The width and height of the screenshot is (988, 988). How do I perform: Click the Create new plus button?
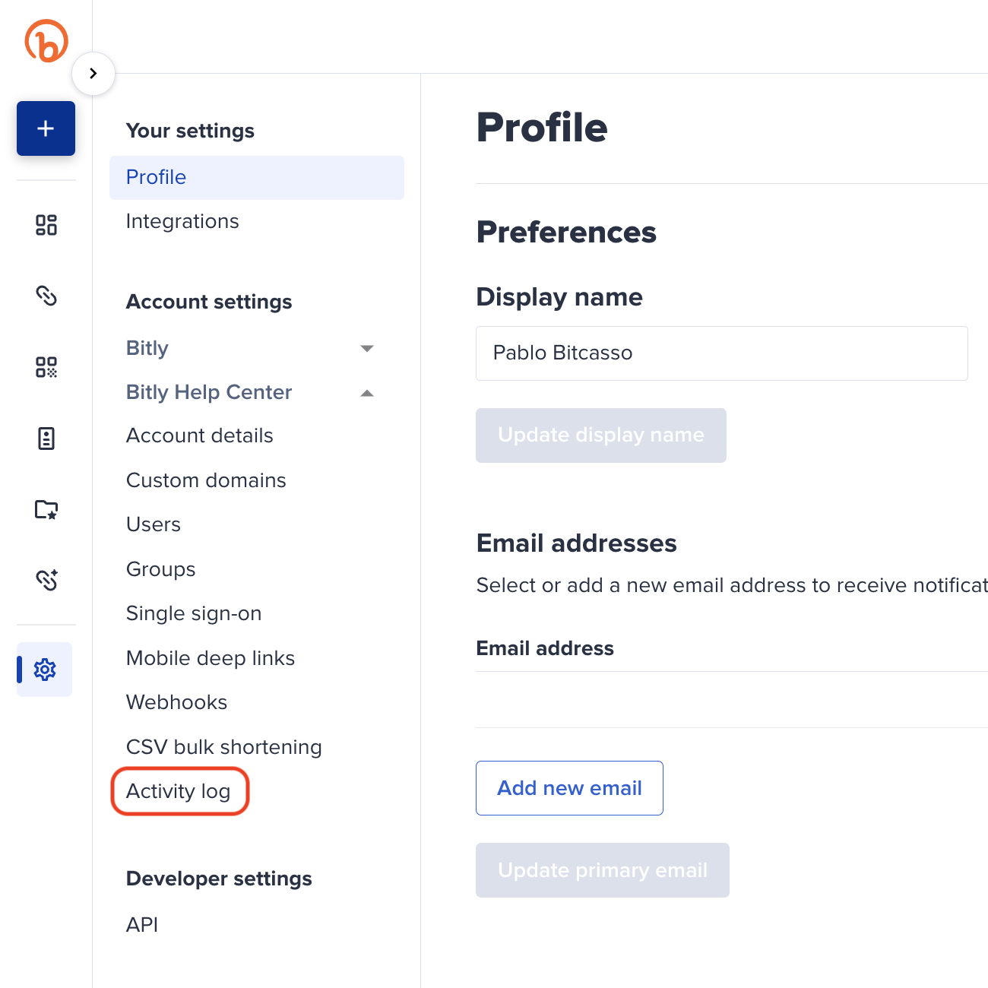[46, 128]
